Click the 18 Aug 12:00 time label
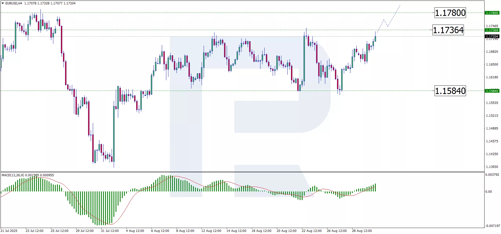Screen dimensions: 501x234 tap(261, 231)
